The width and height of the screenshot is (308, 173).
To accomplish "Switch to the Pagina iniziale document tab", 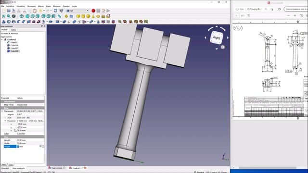I will click(57, 168).
